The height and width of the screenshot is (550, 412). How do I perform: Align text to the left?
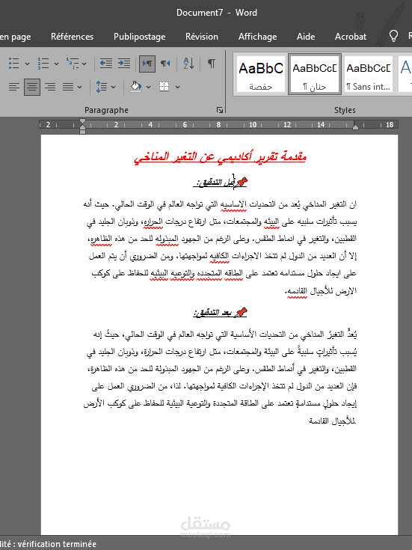14,87
